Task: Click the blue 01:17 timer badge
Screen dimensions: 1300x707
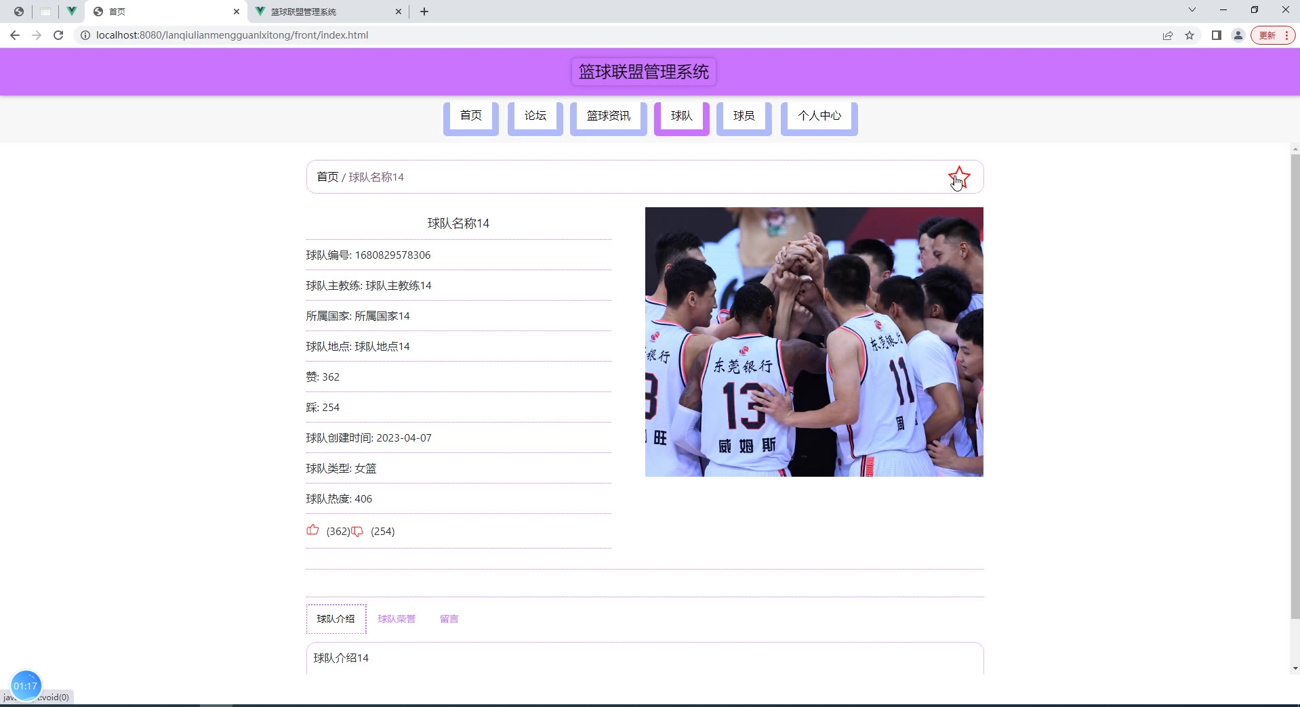Action: [x=26, y=686]
